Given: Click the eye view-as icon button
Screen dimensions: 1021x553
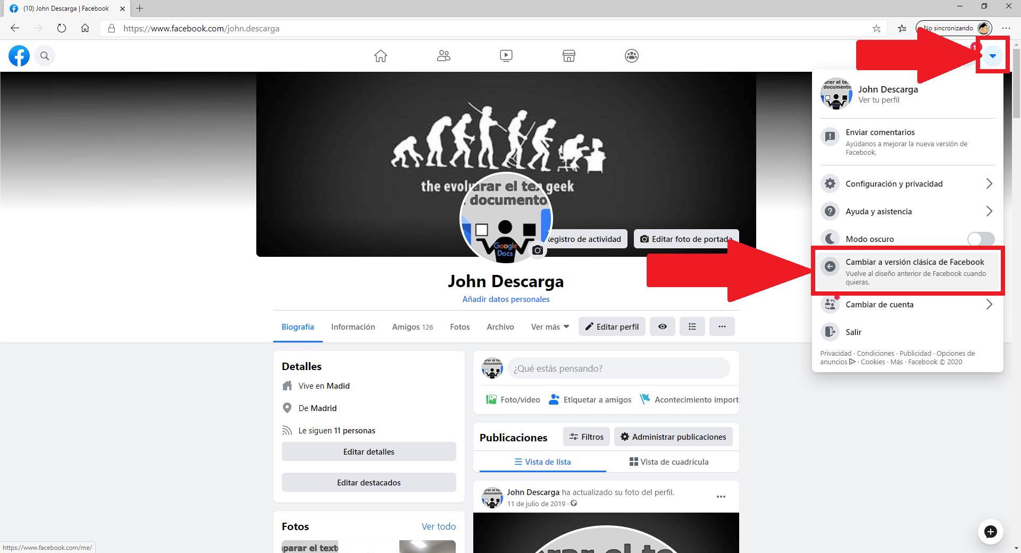Looking at the screenshot, I should click(663, 327).
